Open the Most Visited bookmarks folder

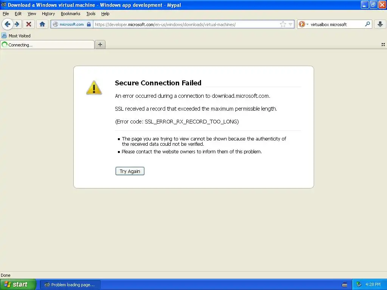point(16,36)
